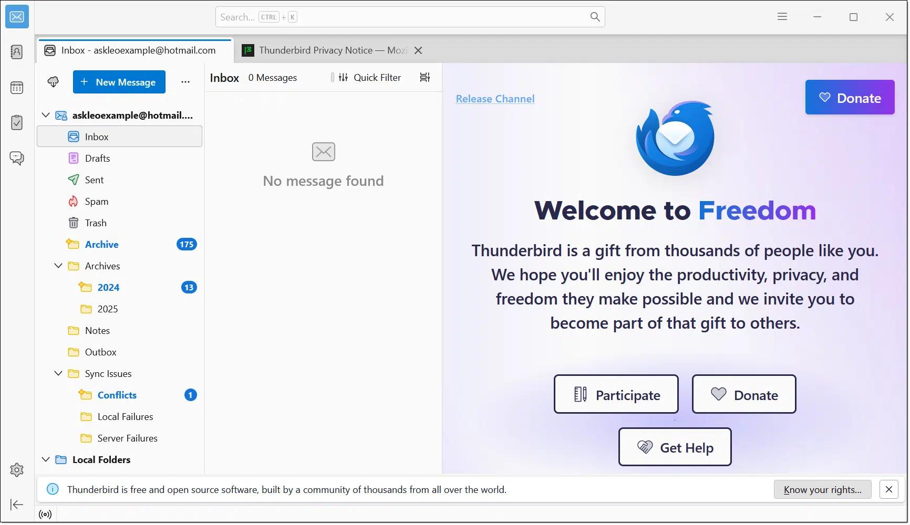Dismiss the know-your-rights notification bar
The width and height of the screenshot is (910, 525).
tap(889, 489)
